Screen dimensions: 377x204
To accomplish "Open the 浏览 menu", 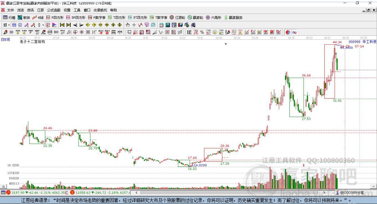I will (x=21, y=10).
